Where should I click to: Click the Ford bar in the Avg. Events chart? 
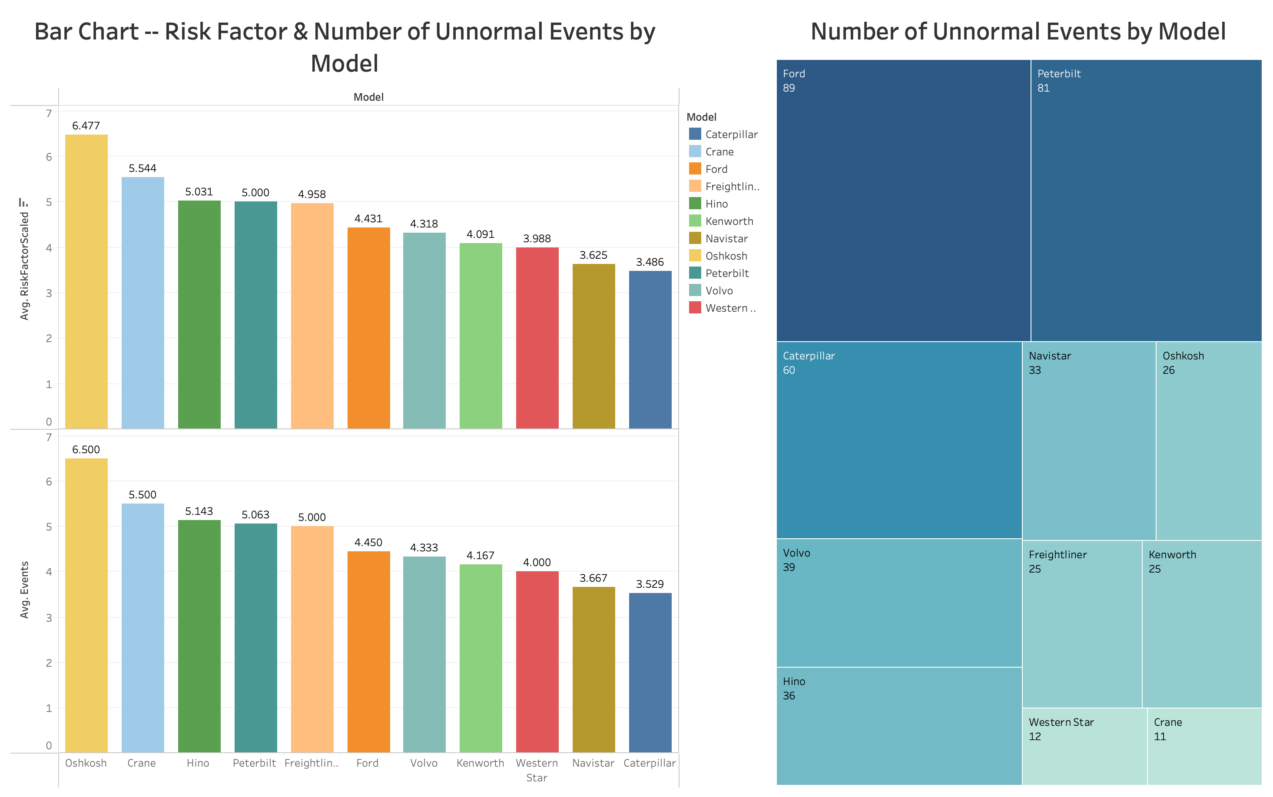(x=368, y=652)
